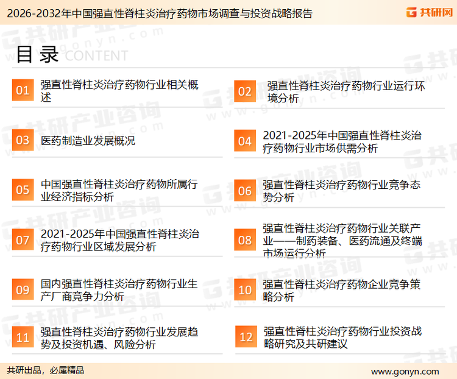Open the 07 regional development chapter badge
The image size is (457, 379).
pos(23,240)
